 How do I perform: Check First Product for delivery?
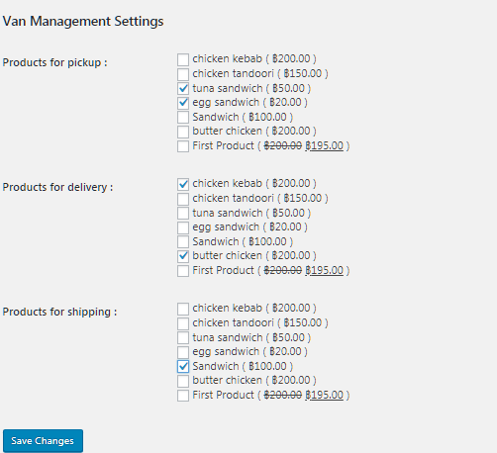pos(183,271)
